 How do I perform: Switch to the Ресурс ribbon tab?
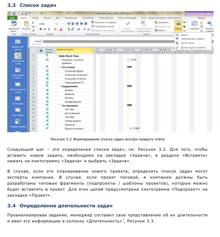point(36,18)
